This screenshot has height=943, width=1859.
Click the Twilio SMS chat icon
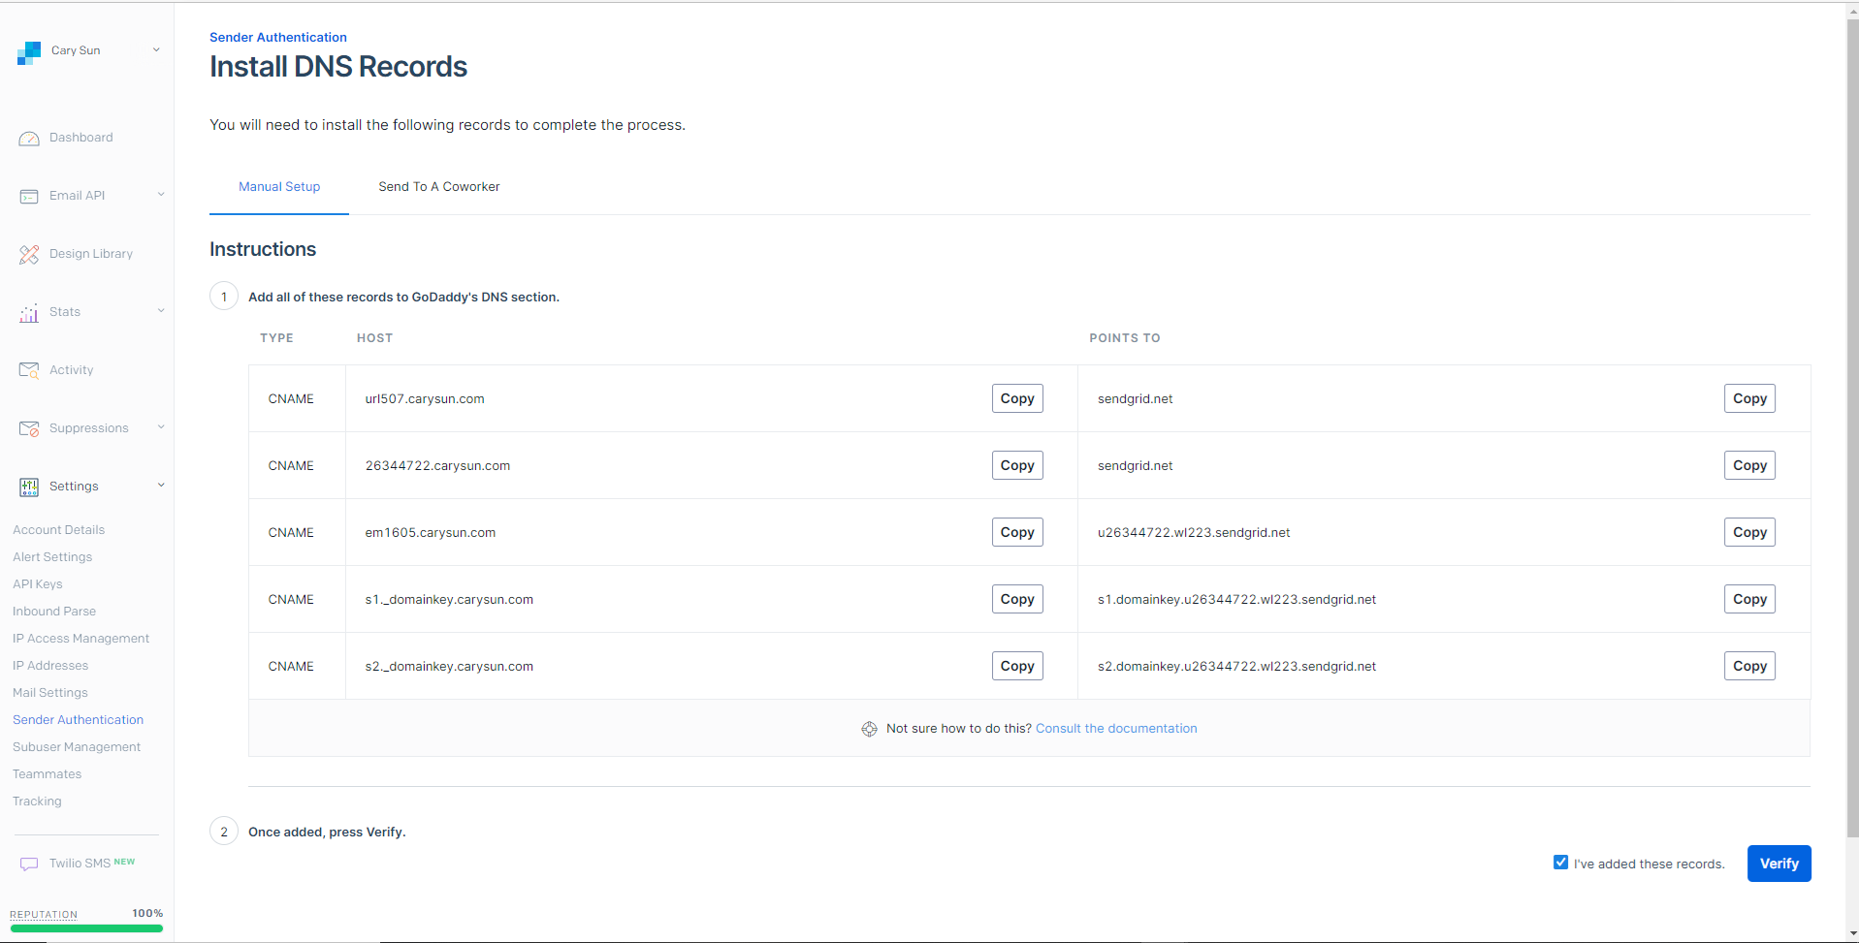click(29, 864)
